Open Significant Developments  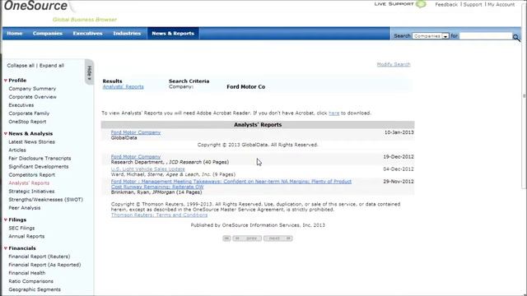[39, 166]
